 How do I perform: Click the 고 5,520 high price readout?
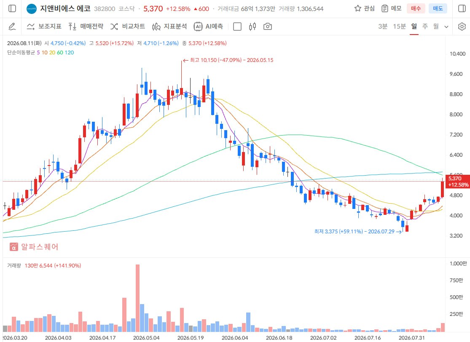click(x=111, y=43)
